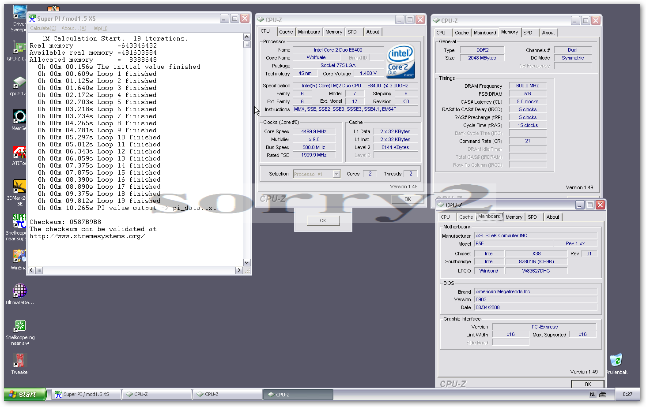Click the Bus Speed value 500.0 MHz
This screenshot has width=646, height=407.
(314, 147)
